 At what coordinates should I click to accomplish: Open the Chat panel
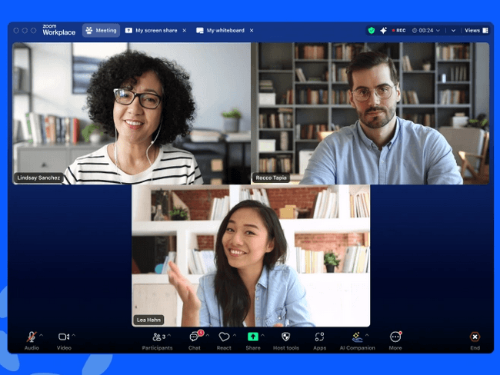[x=194, y=341]
